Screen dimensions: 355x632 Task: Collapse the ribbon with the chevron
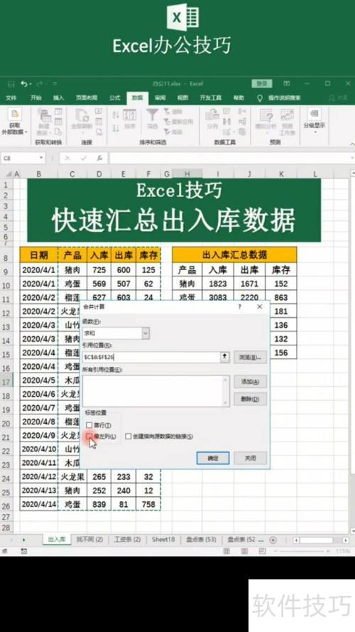[x=351, y=144]
